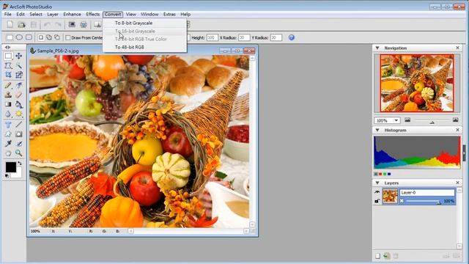Open the Layer menu
The width and height of the screenshot is (469, 264).
53,15
